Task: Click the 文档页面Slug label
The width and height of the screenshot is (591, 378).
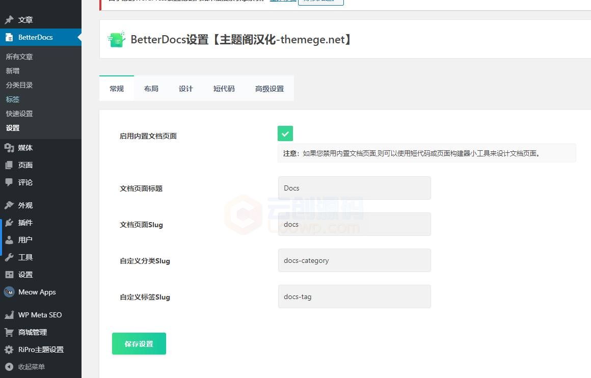Action: pyautogui.click(x=141, y=225)
